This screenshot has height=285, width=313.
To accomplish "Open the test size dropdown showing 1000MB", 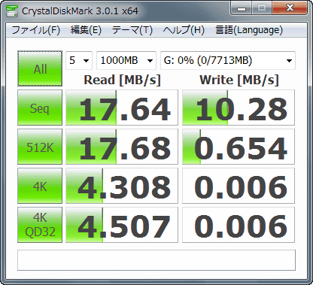I will [x=126, y=60].
